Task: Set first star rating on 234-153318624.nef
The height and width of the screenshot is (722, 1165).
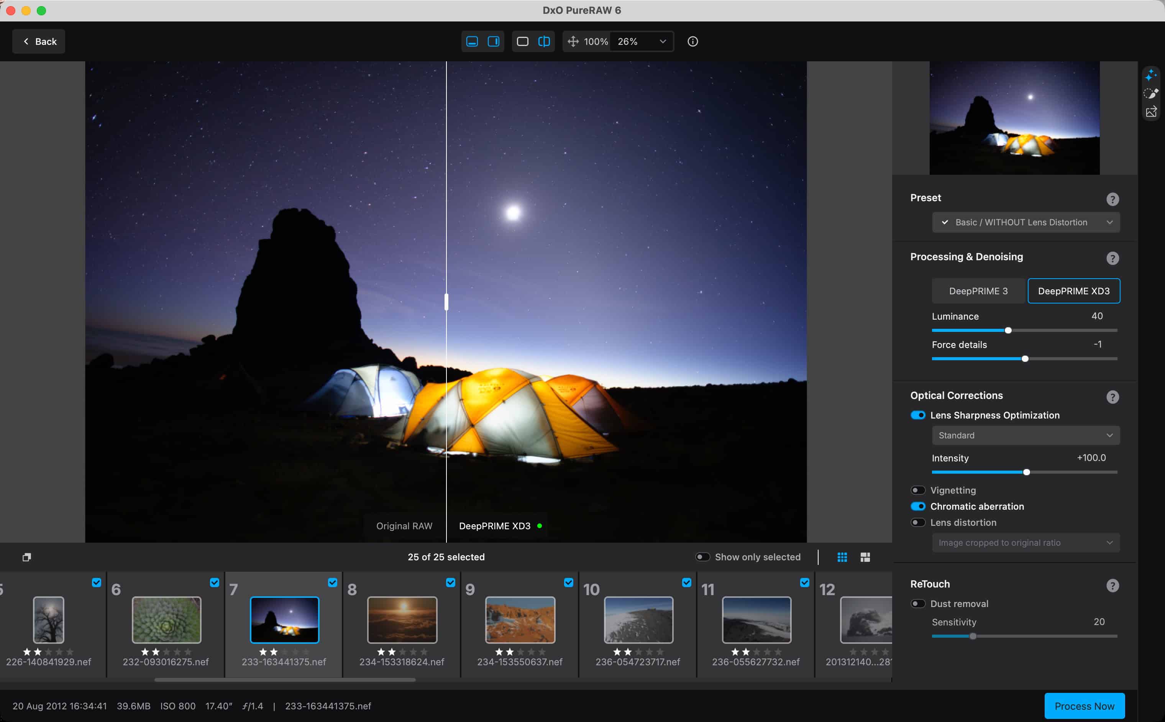Action: 381,651
